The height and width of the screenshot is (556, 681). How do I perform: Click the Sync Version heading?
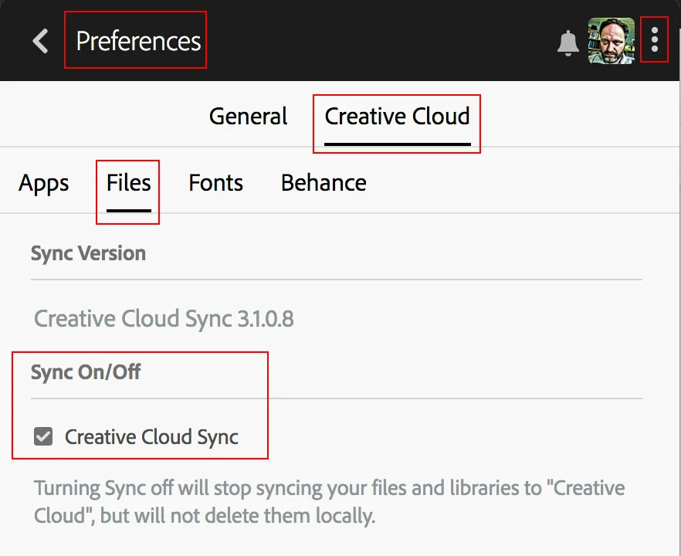tap(88, 253)
